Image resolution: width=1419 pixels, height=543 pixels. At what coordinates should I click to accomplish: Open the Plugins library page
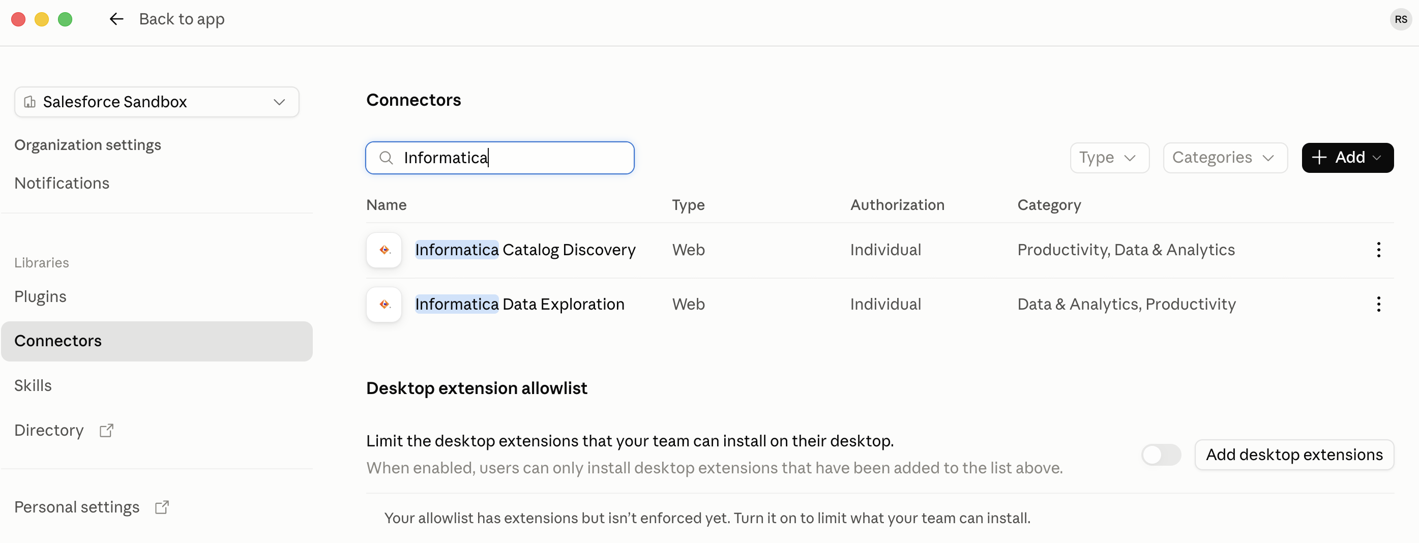(40, 297)
